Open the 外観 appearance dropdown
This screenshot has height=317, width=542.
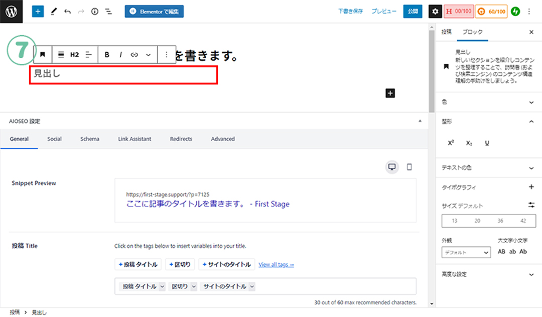pyautogui.click(x=466, y=252)
